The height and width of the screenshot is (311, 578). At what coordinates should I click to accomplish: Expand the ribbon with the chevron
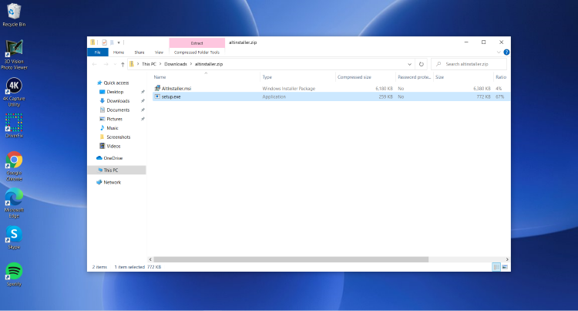point(499,52)
